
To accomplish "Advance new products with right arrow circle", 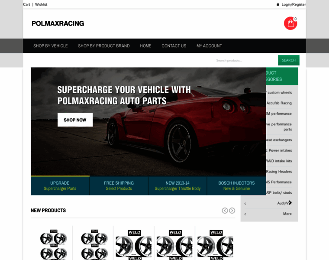I will coord(232,211).
